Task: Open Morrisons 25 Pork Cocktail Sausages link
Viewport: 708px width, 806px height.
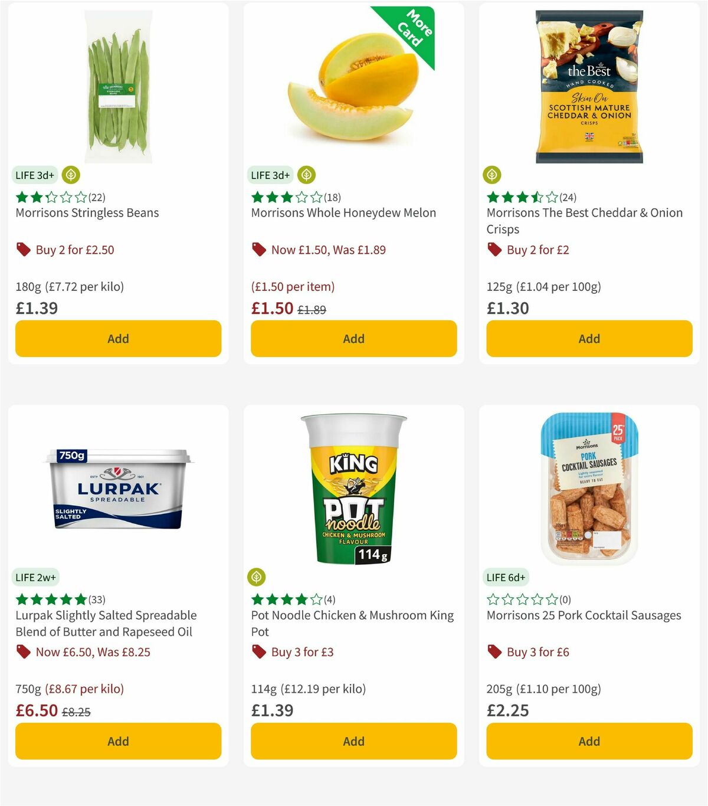Action: tap(584, 615)
